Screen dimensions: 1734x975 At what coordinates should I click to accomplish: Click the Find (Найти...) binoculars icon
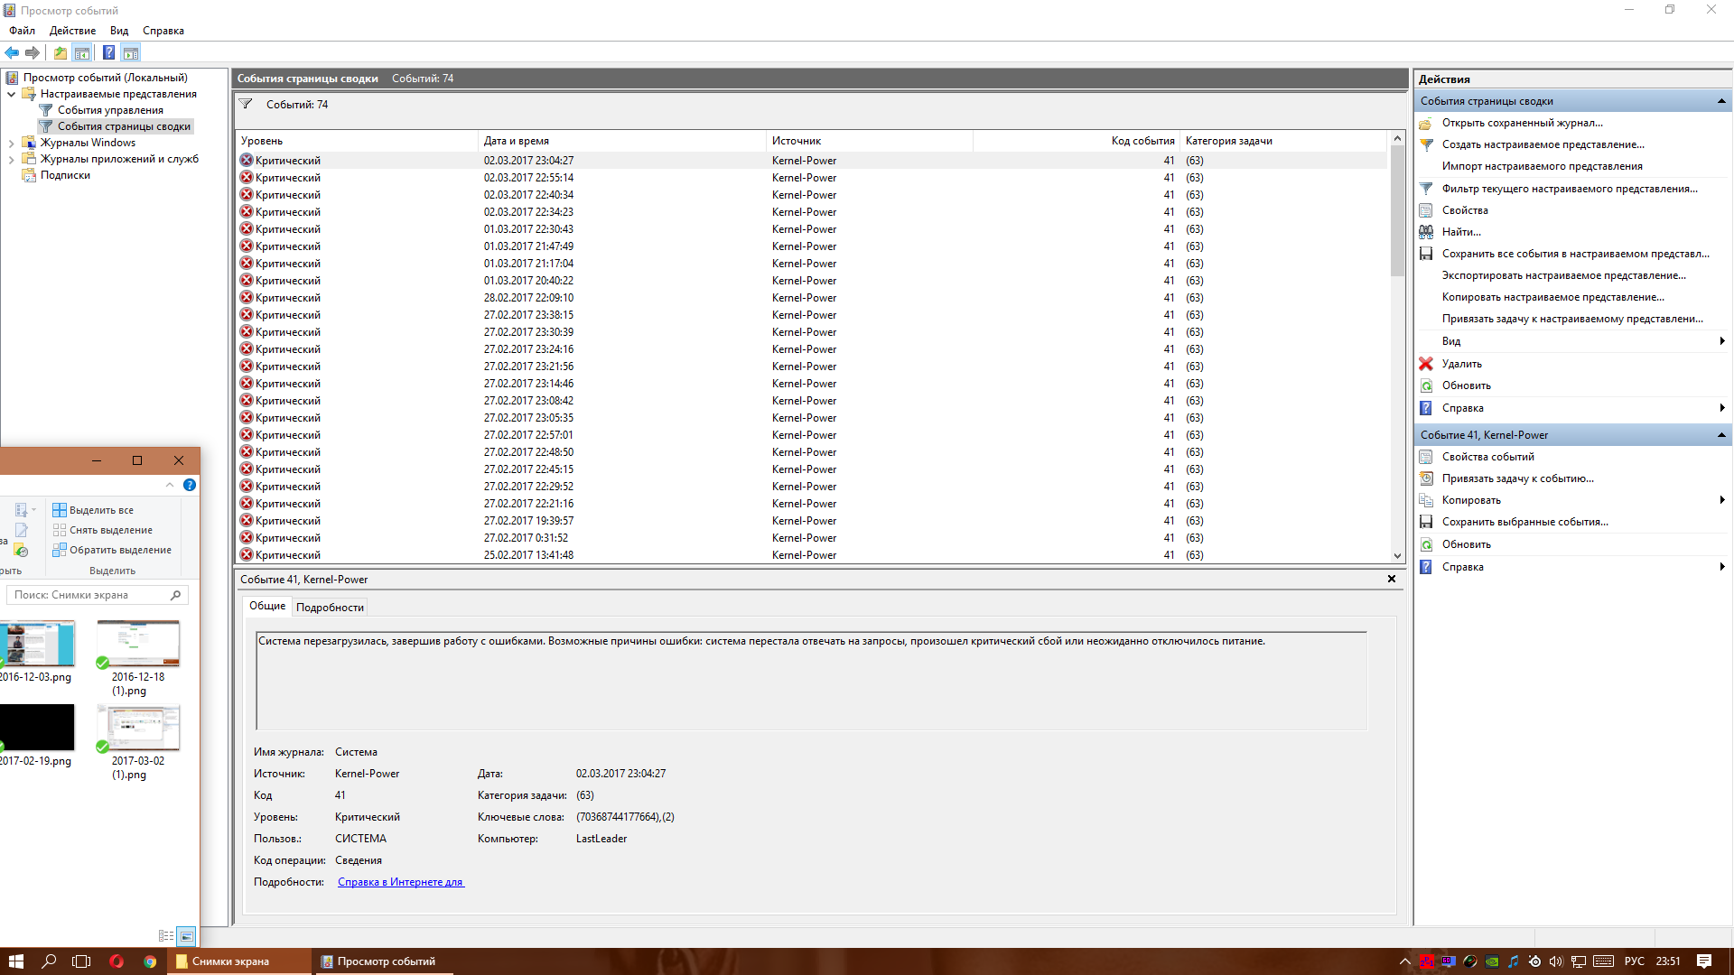click(1426, 232)
